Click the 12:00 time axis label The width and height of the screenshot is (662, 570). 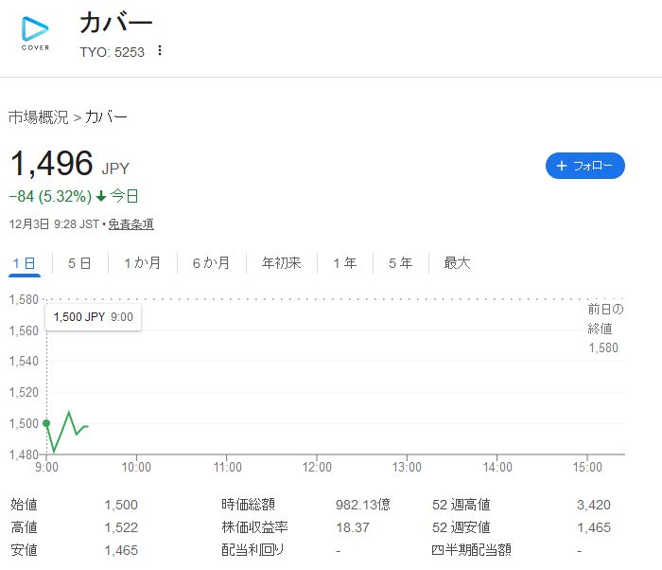[317, 467]
